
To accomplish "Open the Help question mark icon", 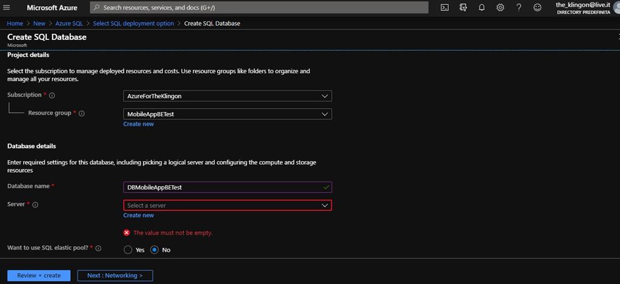I will pos(519,7).
